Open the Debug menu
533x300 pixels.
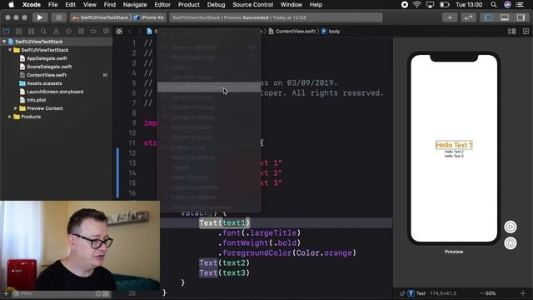point(216,5)
